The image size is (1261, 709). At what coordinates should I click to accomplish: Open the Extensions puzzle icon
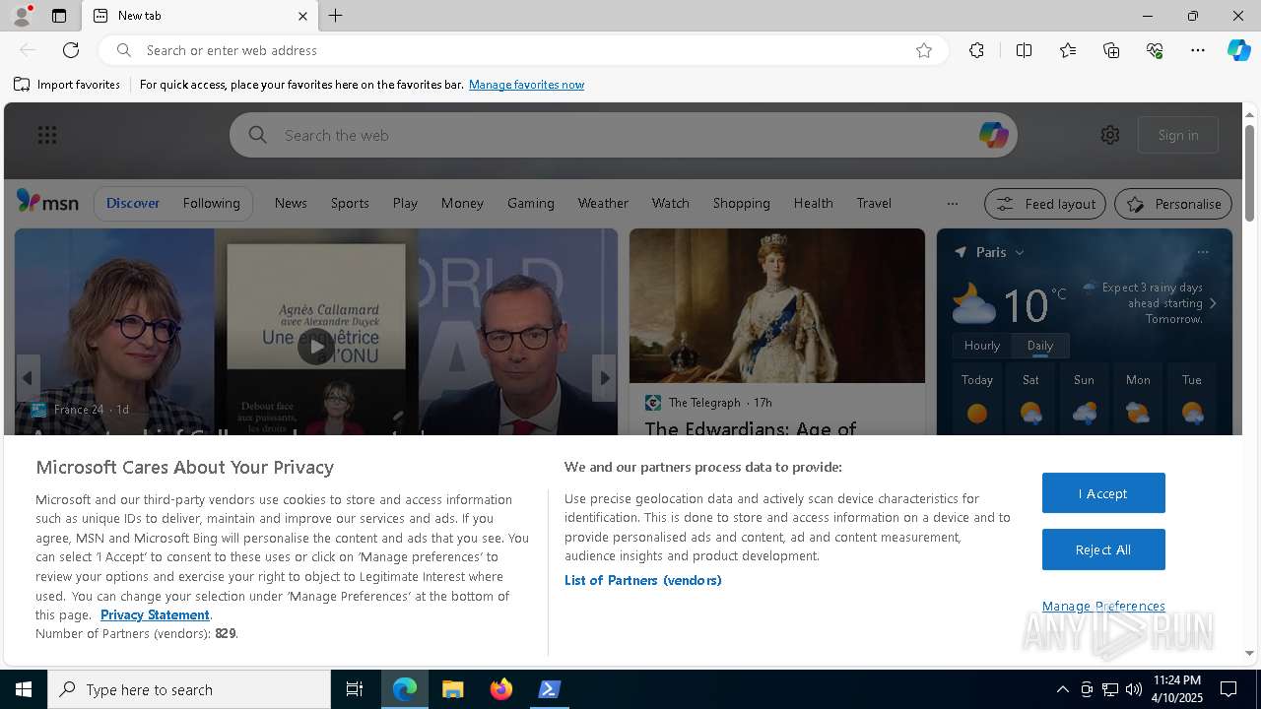click(x=976, y=50)
